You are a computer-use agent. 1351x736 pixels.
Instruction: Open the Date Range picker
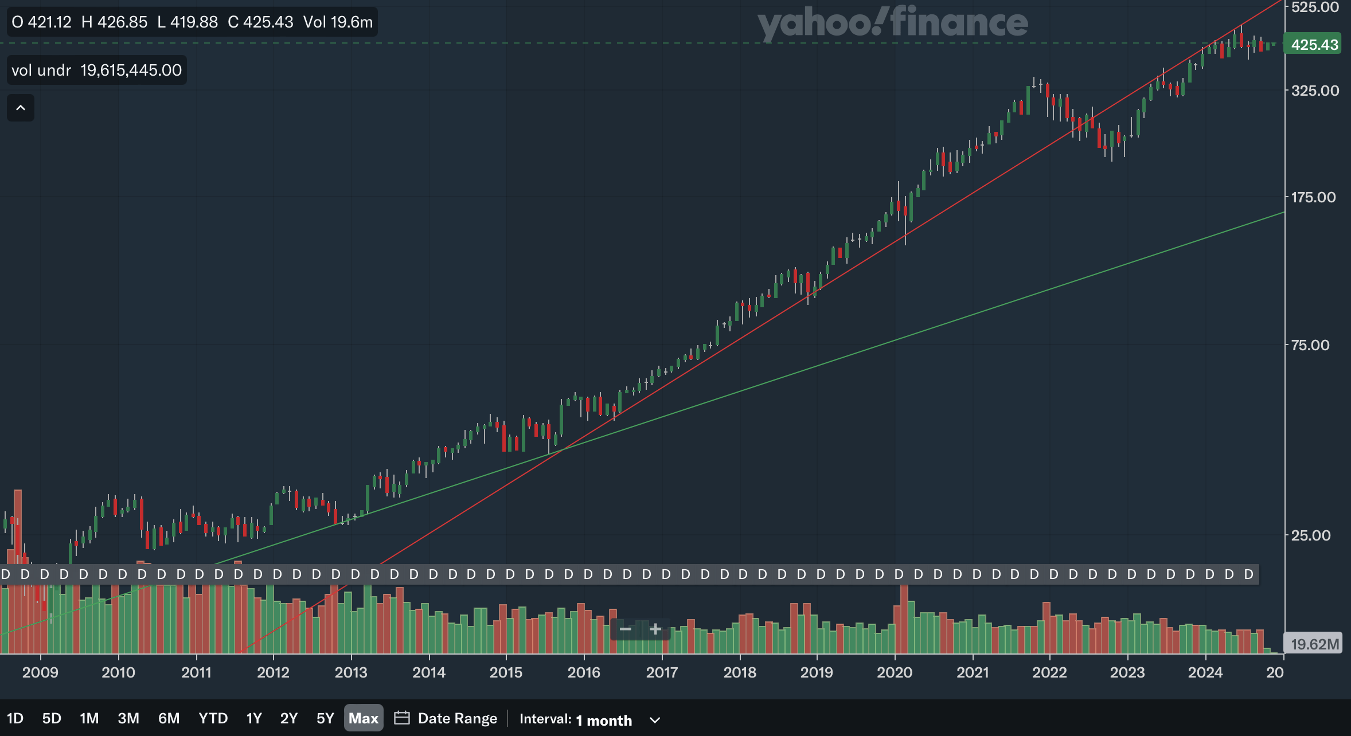[x=457, y=718]
